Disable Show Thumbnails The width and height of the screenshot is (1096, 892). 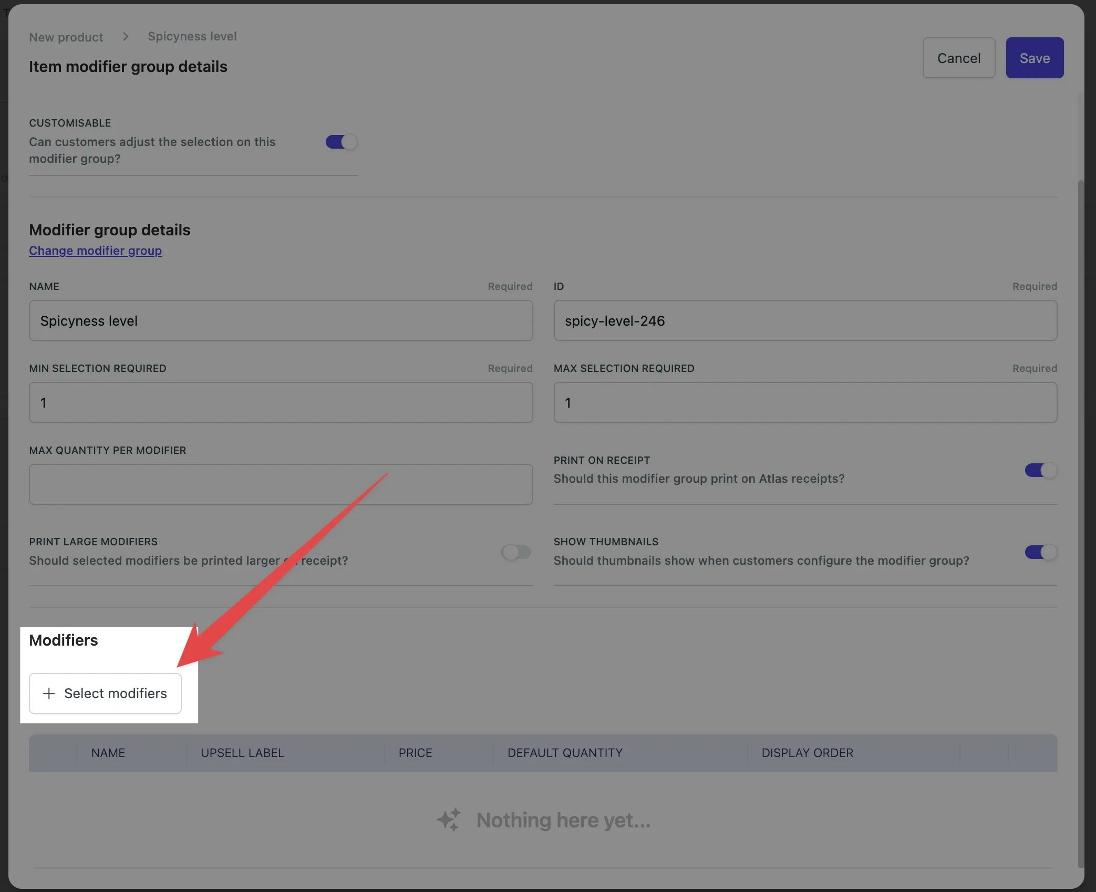1040,552
